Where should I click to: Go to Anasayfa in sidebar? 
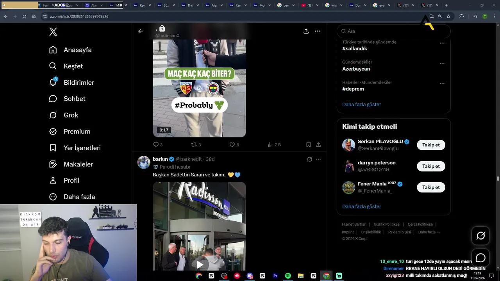71,50
